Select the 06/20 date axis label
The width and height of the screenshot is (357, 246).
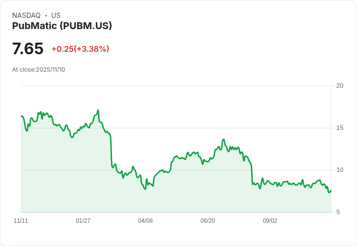(208, 221)
